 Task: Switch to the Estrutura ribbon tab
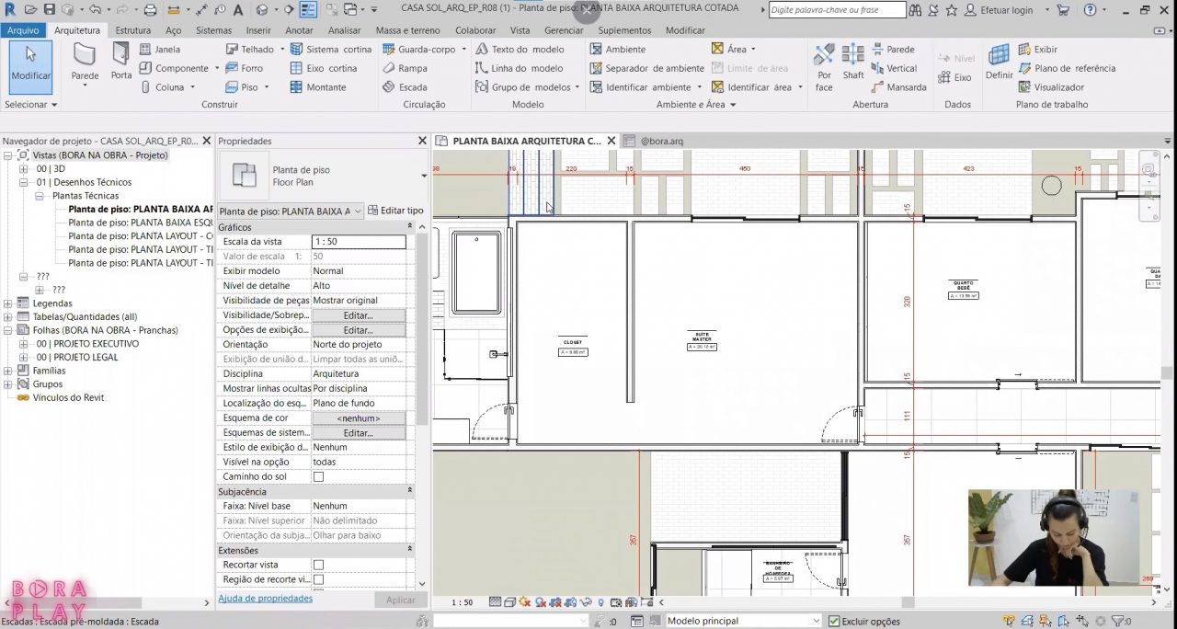click(132, 29)
